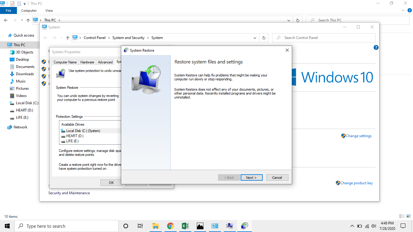Open help icon in System window
The width and height of the screenshot is (413, 232).
click(x=376, y=47)
